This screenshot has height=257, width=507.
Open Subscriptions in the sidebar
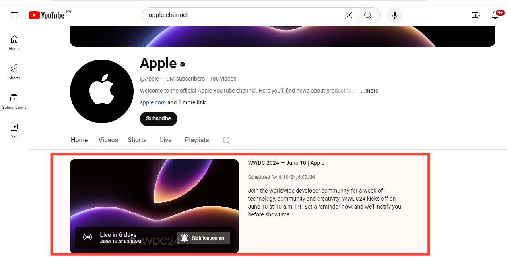point(14,102)
